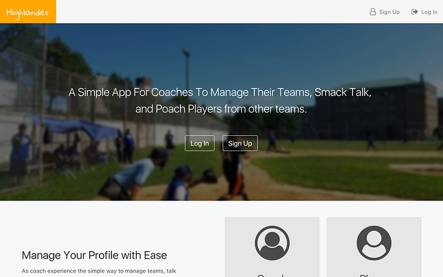Click the partially visible label under coach avatar
The image size is (443, 277).
click(x=270, y=275)
